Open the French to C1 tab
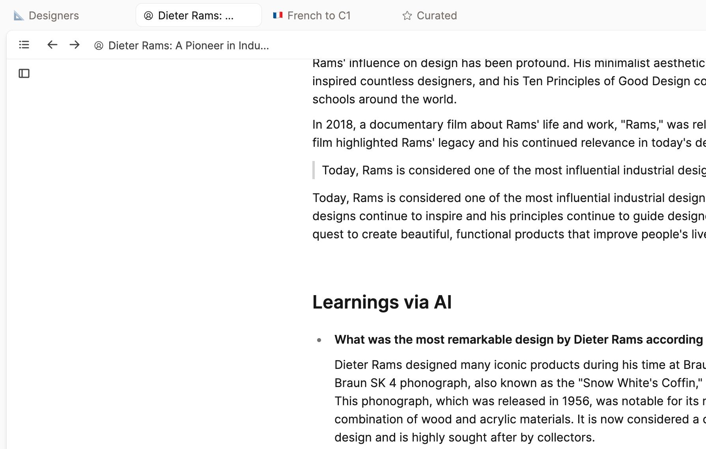706x449 pixels. [319, 16]
